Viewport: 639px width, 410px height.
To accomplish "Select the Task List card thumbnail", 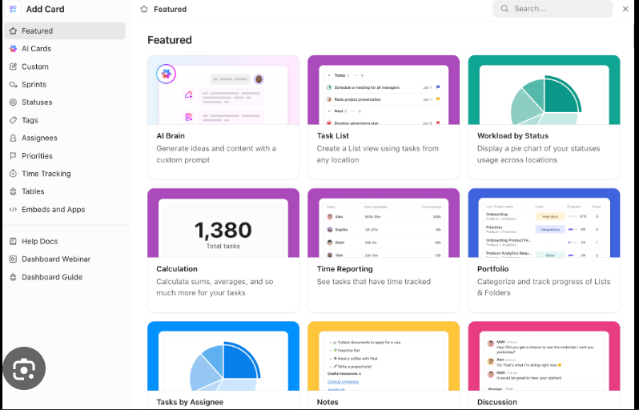I will pyautogui.click(x=384, y=90).
